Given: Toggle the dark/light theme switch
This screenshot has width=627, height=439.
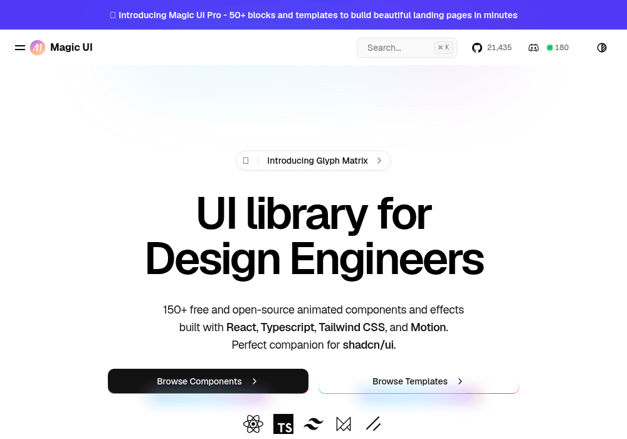Looking at the screenshot, I should pos(602,48).
